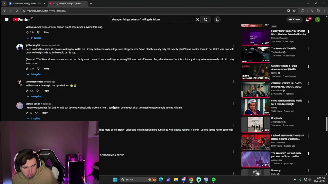The height and width of the screenshot is (184, 328).
Task: Show hidden system tray icons
Action: tap(295, 180)
